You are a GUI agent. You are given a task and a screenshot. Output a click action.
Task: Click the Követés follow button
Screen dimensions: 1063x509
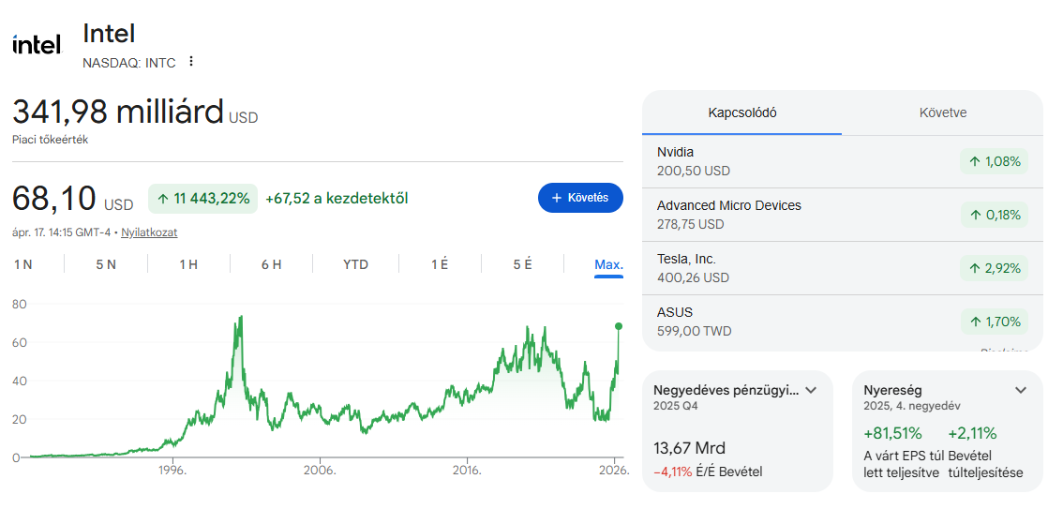tap(580, 198)
